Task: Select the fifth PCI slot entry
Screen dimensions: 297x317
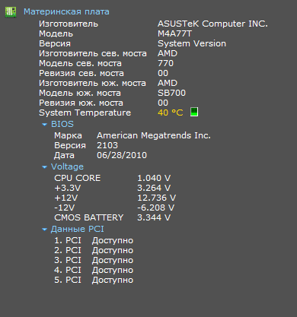Action: coord(94,280)
